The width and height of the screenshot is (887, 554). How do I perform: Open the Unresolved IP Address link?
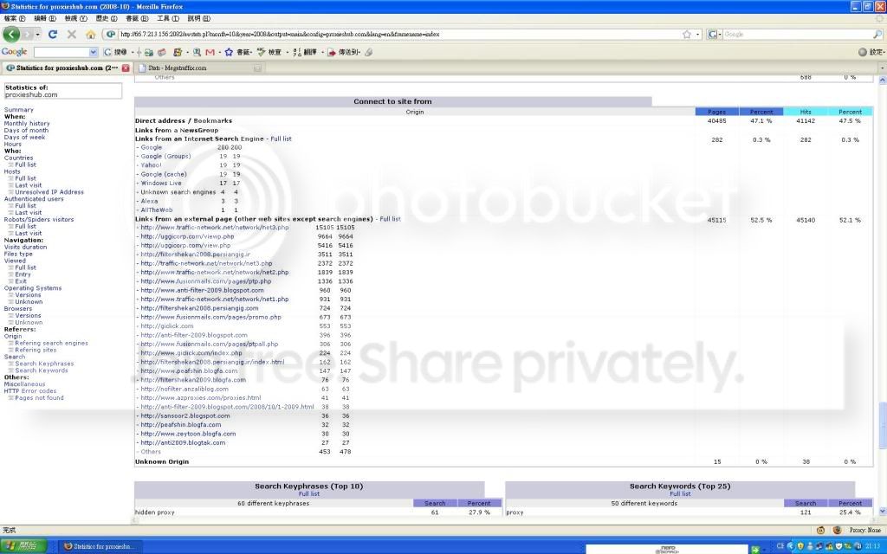49,191
